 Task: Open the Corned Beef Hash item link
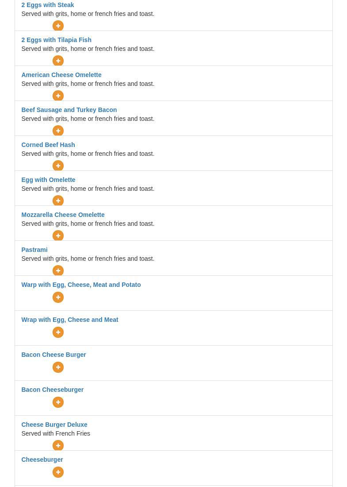[48, 145]
